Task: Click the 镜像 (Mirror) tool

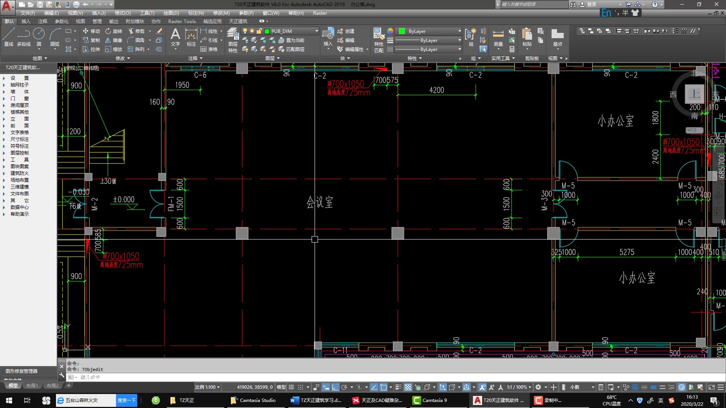Action: (x=113, y=40)
